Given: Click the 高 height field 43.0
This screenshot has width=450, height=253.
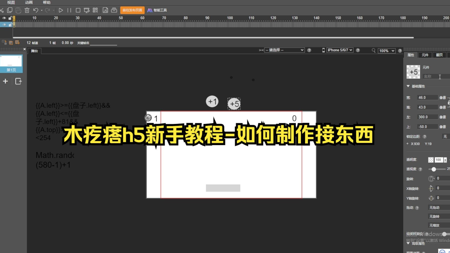Looking at the screenshot, I should 427,107.
